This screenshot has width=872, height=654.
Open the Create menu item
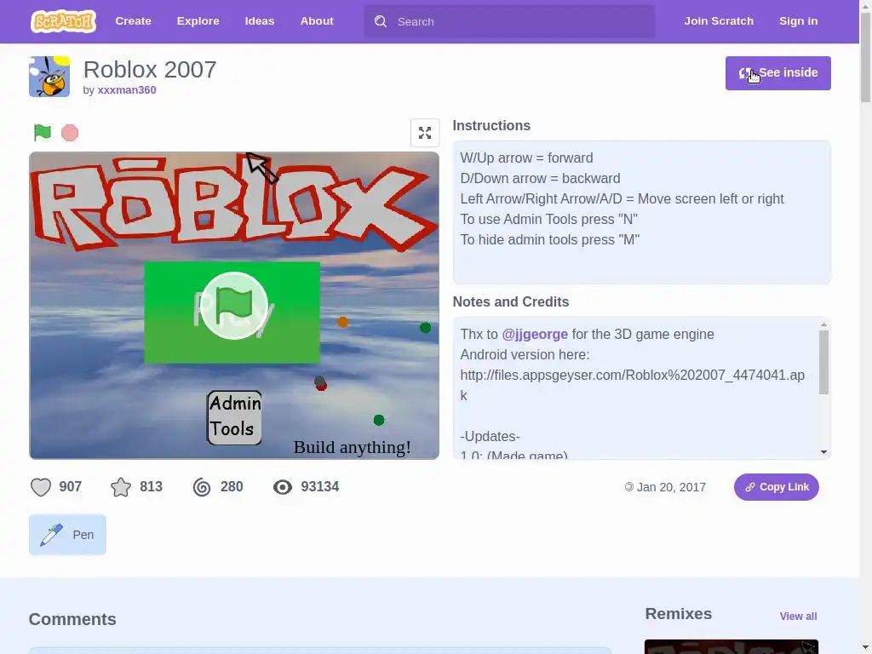(133, 21)
